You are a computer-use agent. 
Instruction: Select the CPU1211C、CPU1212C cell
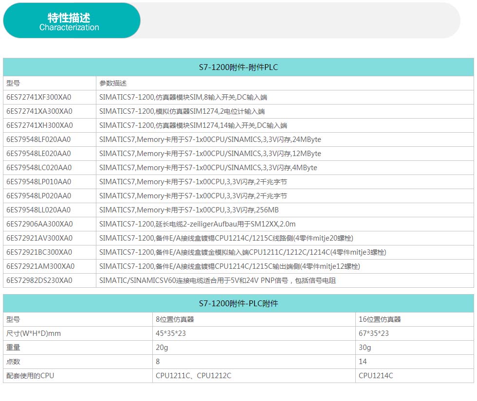coord(194,376)
